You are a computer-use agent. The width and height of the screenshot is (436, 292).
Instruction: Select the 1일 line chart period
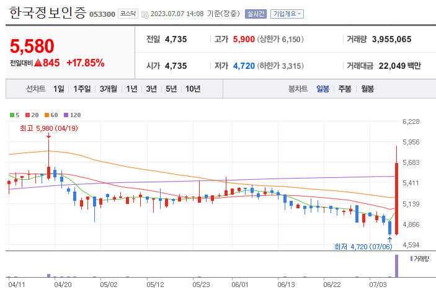[x=59, y=89]
